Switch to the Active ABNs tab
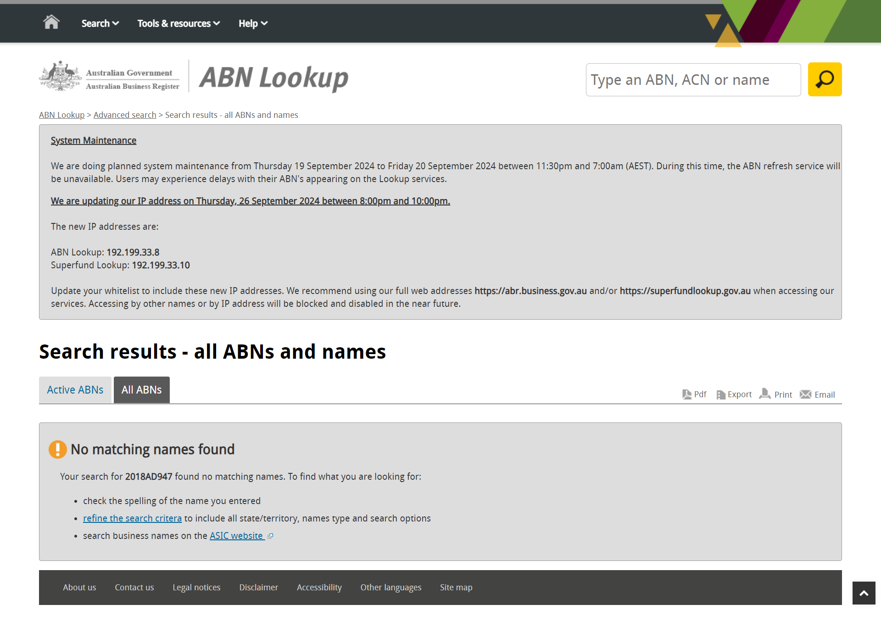Viewport: 881px width, 627px height. (75, 390)
